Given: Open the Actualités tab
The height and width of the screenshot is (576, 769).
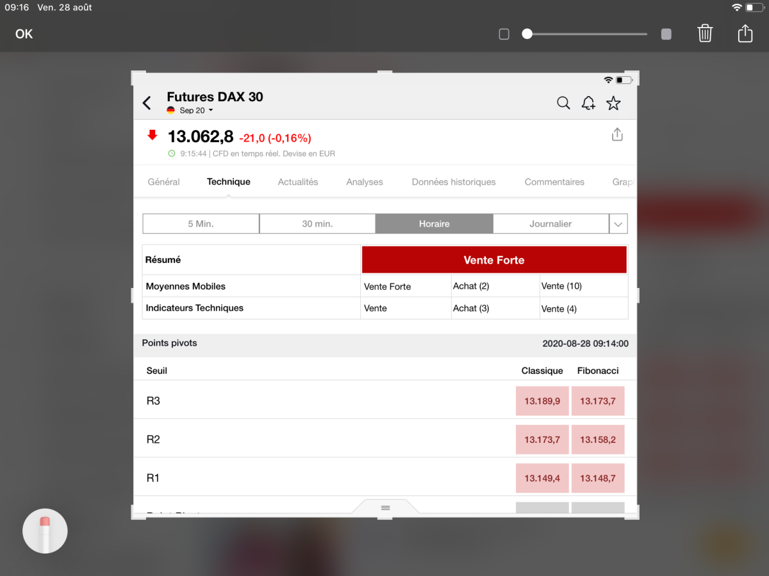Looking at the screenshot, I should [298, 182].
